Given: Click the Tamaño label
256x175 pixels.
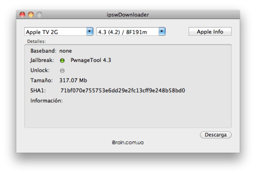Looking at the screenshot, I should (41, 80).
